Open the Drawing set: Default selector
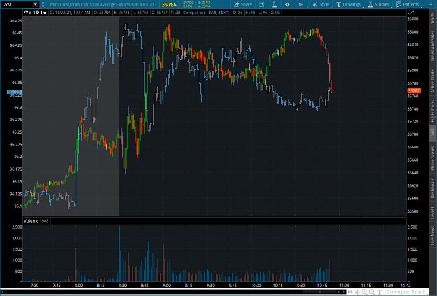 pyautogui.click(x=406, y=292)
